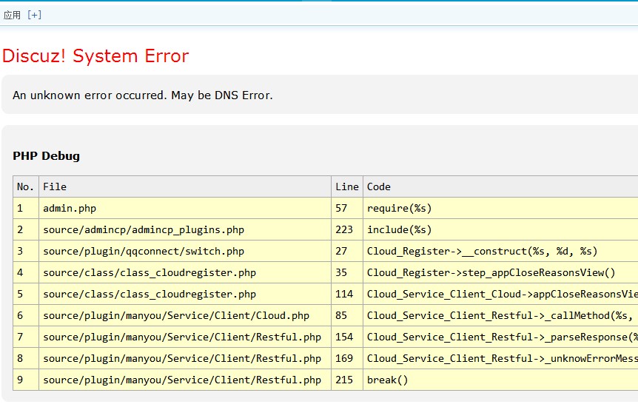
Task: Select Restful.php file cell in row 8
Action: coord(185,359)
